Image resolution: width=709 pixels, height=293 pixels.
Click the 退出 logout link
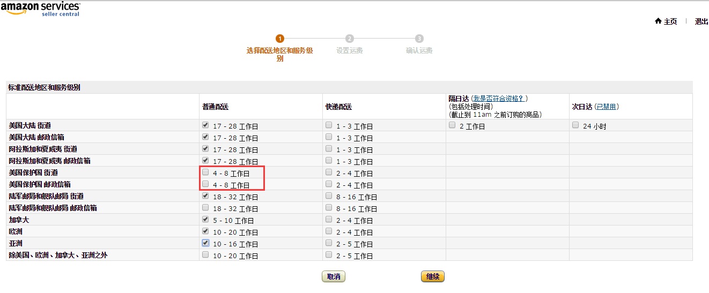[x=701, y=21]
